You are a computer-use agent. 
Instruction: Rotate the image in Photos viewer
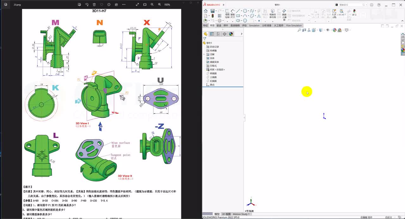87,5
